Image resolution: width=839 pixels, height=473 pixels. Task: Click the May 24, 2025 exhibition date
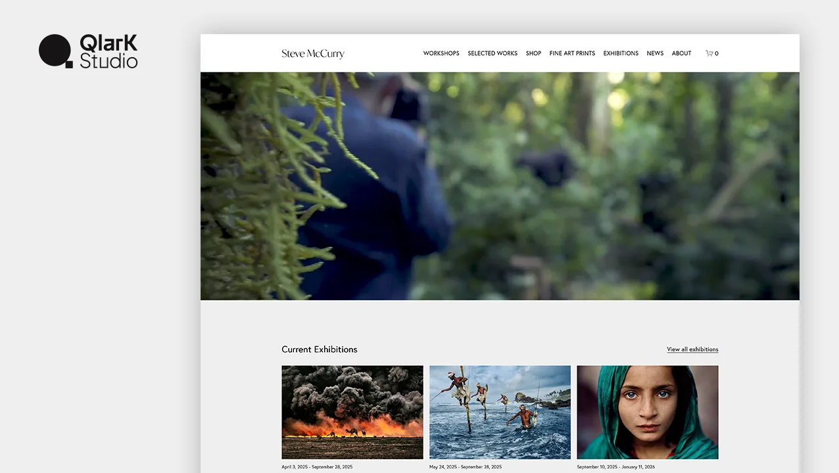pos(465,467)
